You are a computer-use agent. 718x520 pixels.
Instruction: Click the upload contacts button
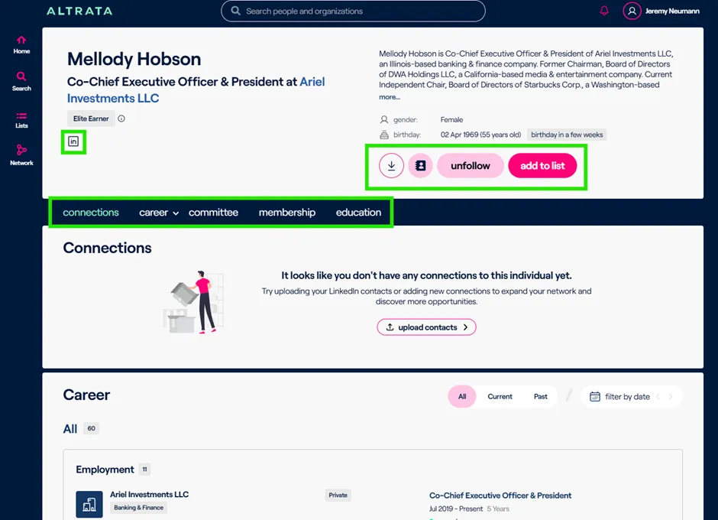426,327
